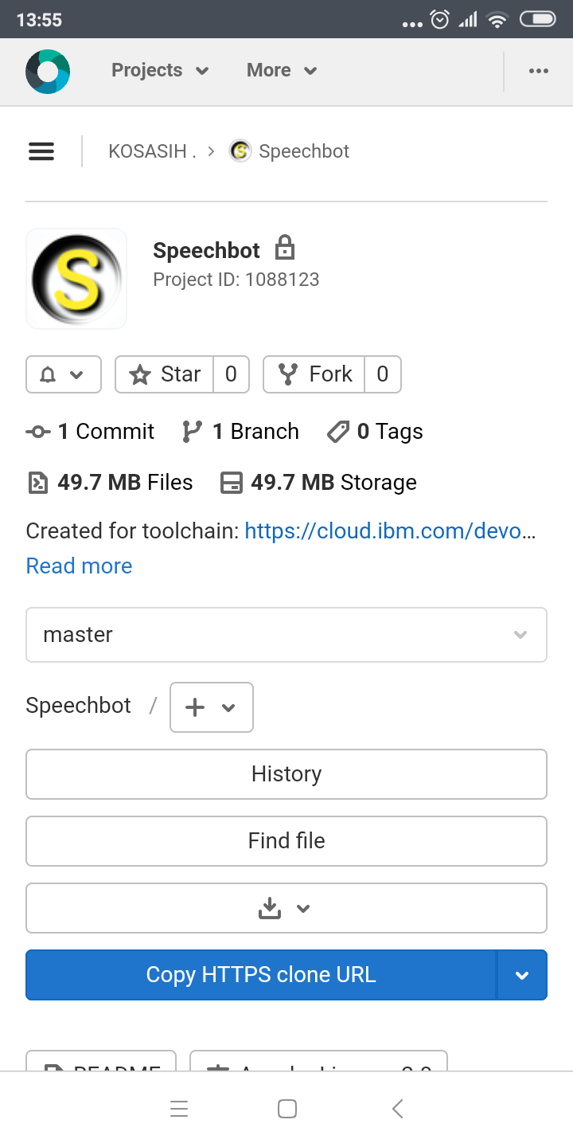Screen dimensions: 573x1147
Task: Open the 49.7 MB Files link
Action: (x=110, y=483)
